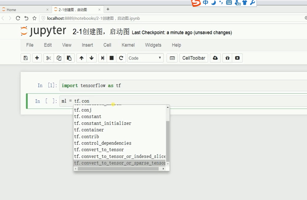Move selected cell up with arrow icon
The height and width of the screenshot is (200, 307).
pyautogui.click(x=82, y=58)
